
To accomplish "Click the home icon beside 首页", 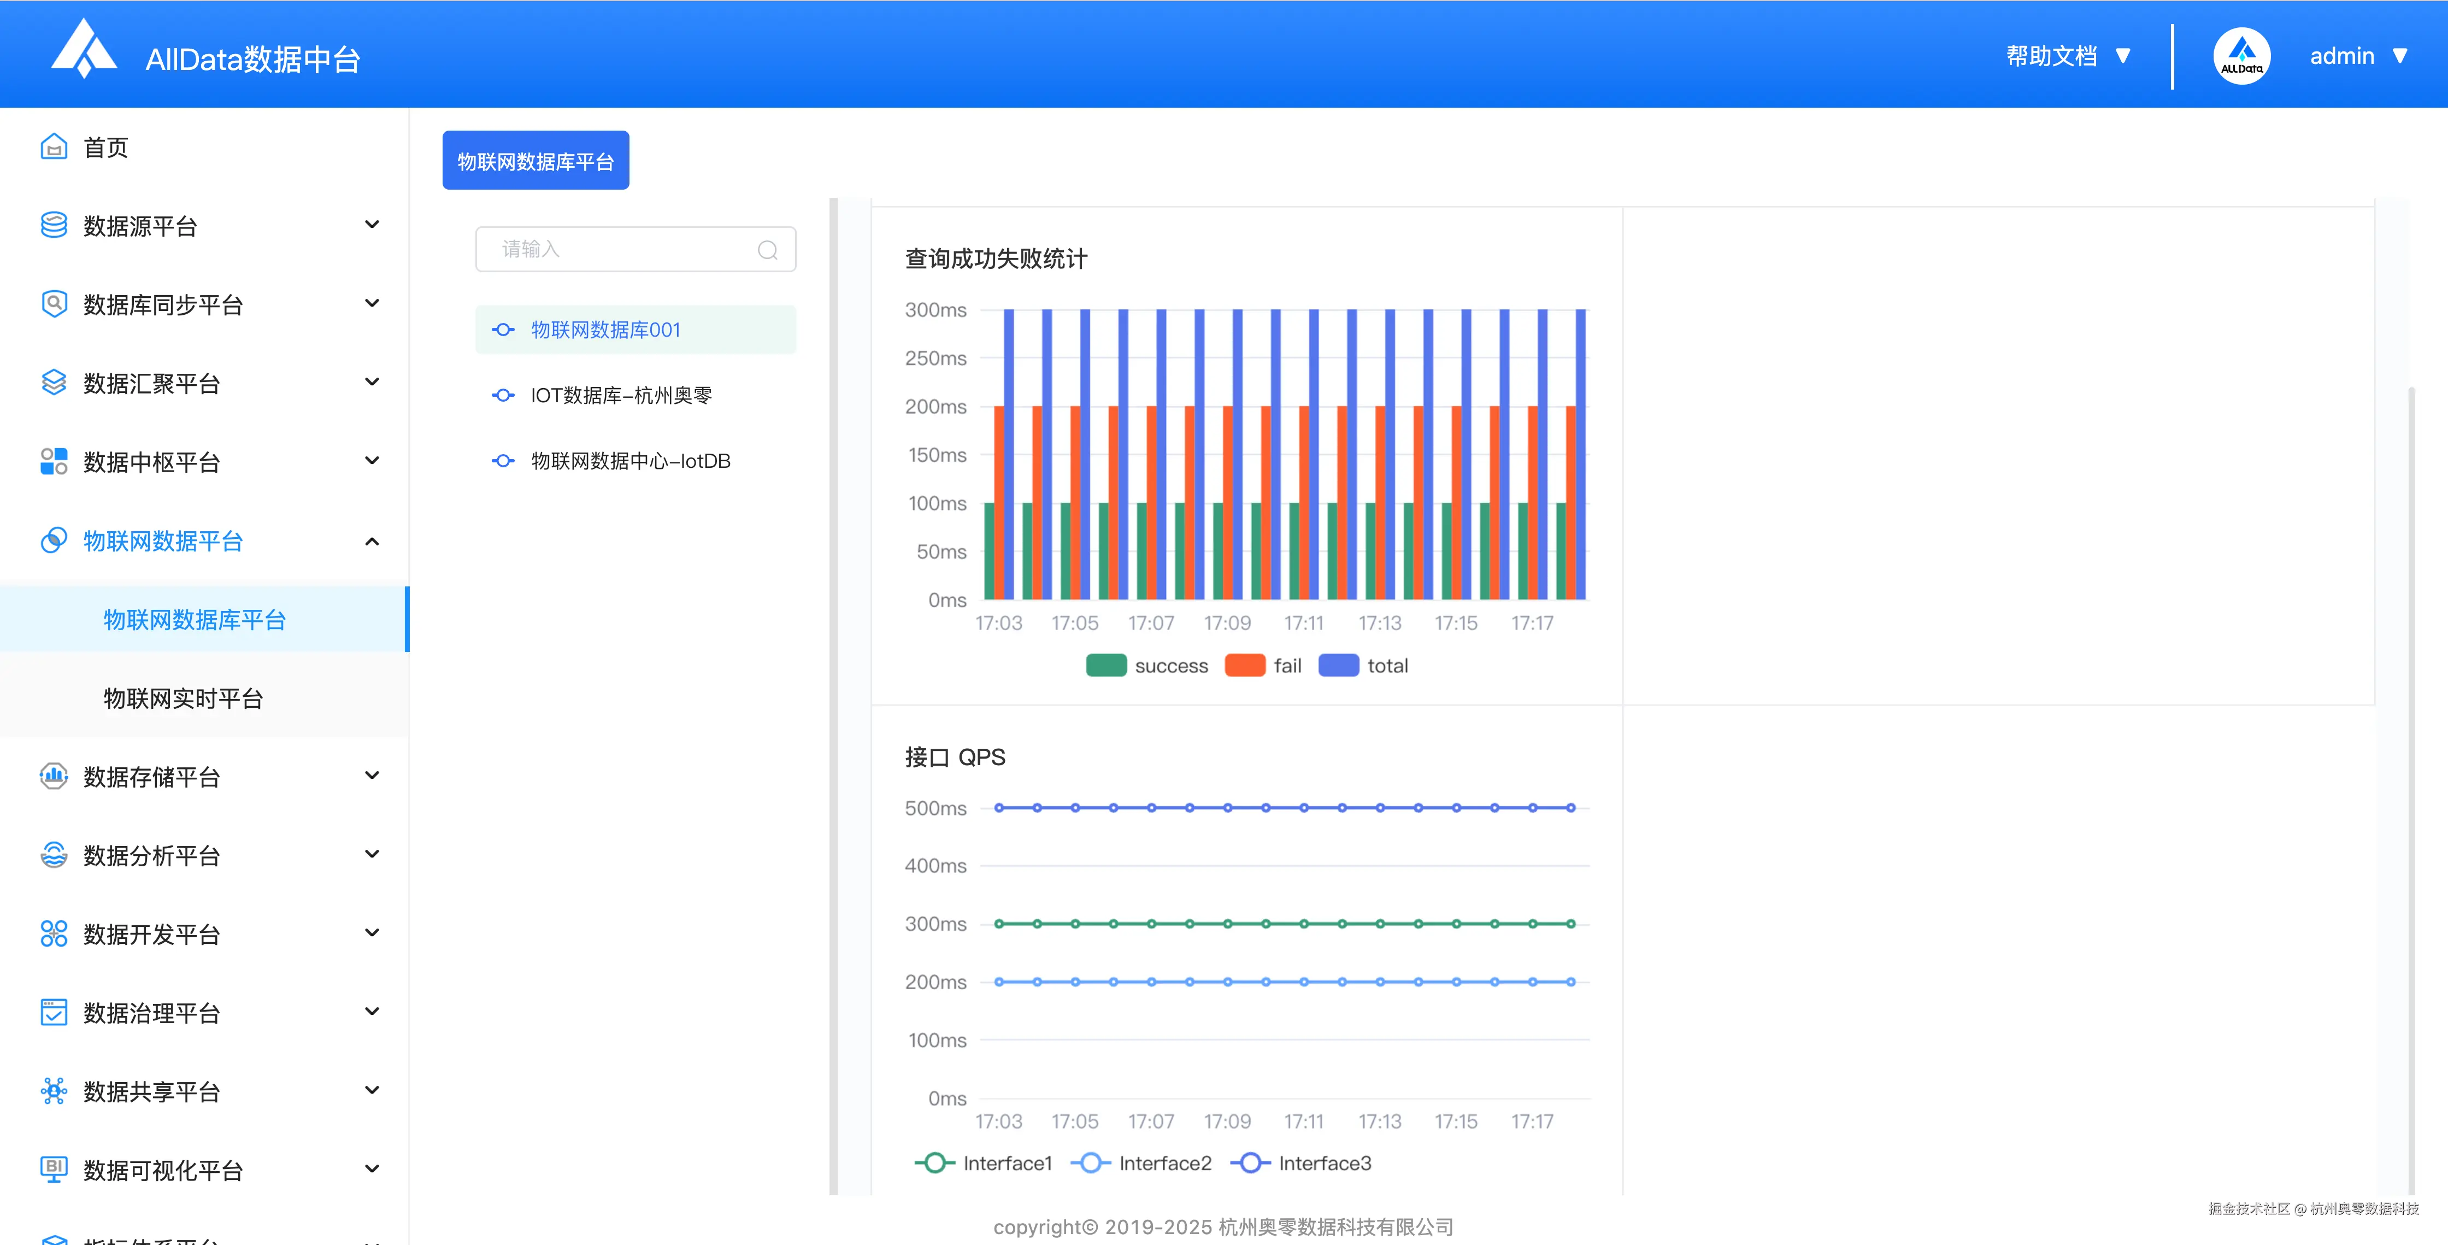I will [54, 148].
